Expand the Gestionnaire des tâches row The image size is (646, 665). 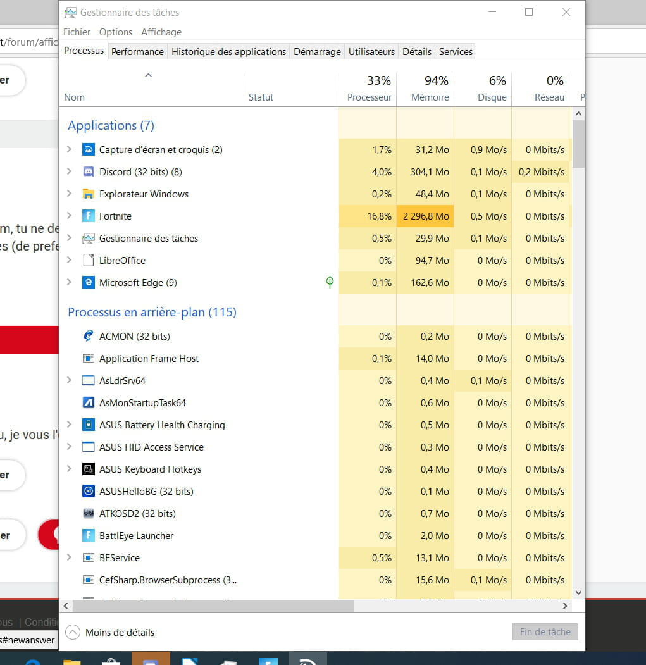coord(69,238)
